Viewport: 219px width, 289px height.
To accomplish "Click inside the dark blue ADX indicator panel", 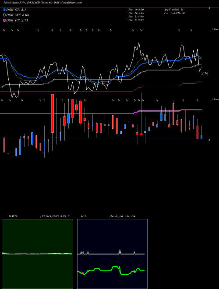I will [112, 254].
